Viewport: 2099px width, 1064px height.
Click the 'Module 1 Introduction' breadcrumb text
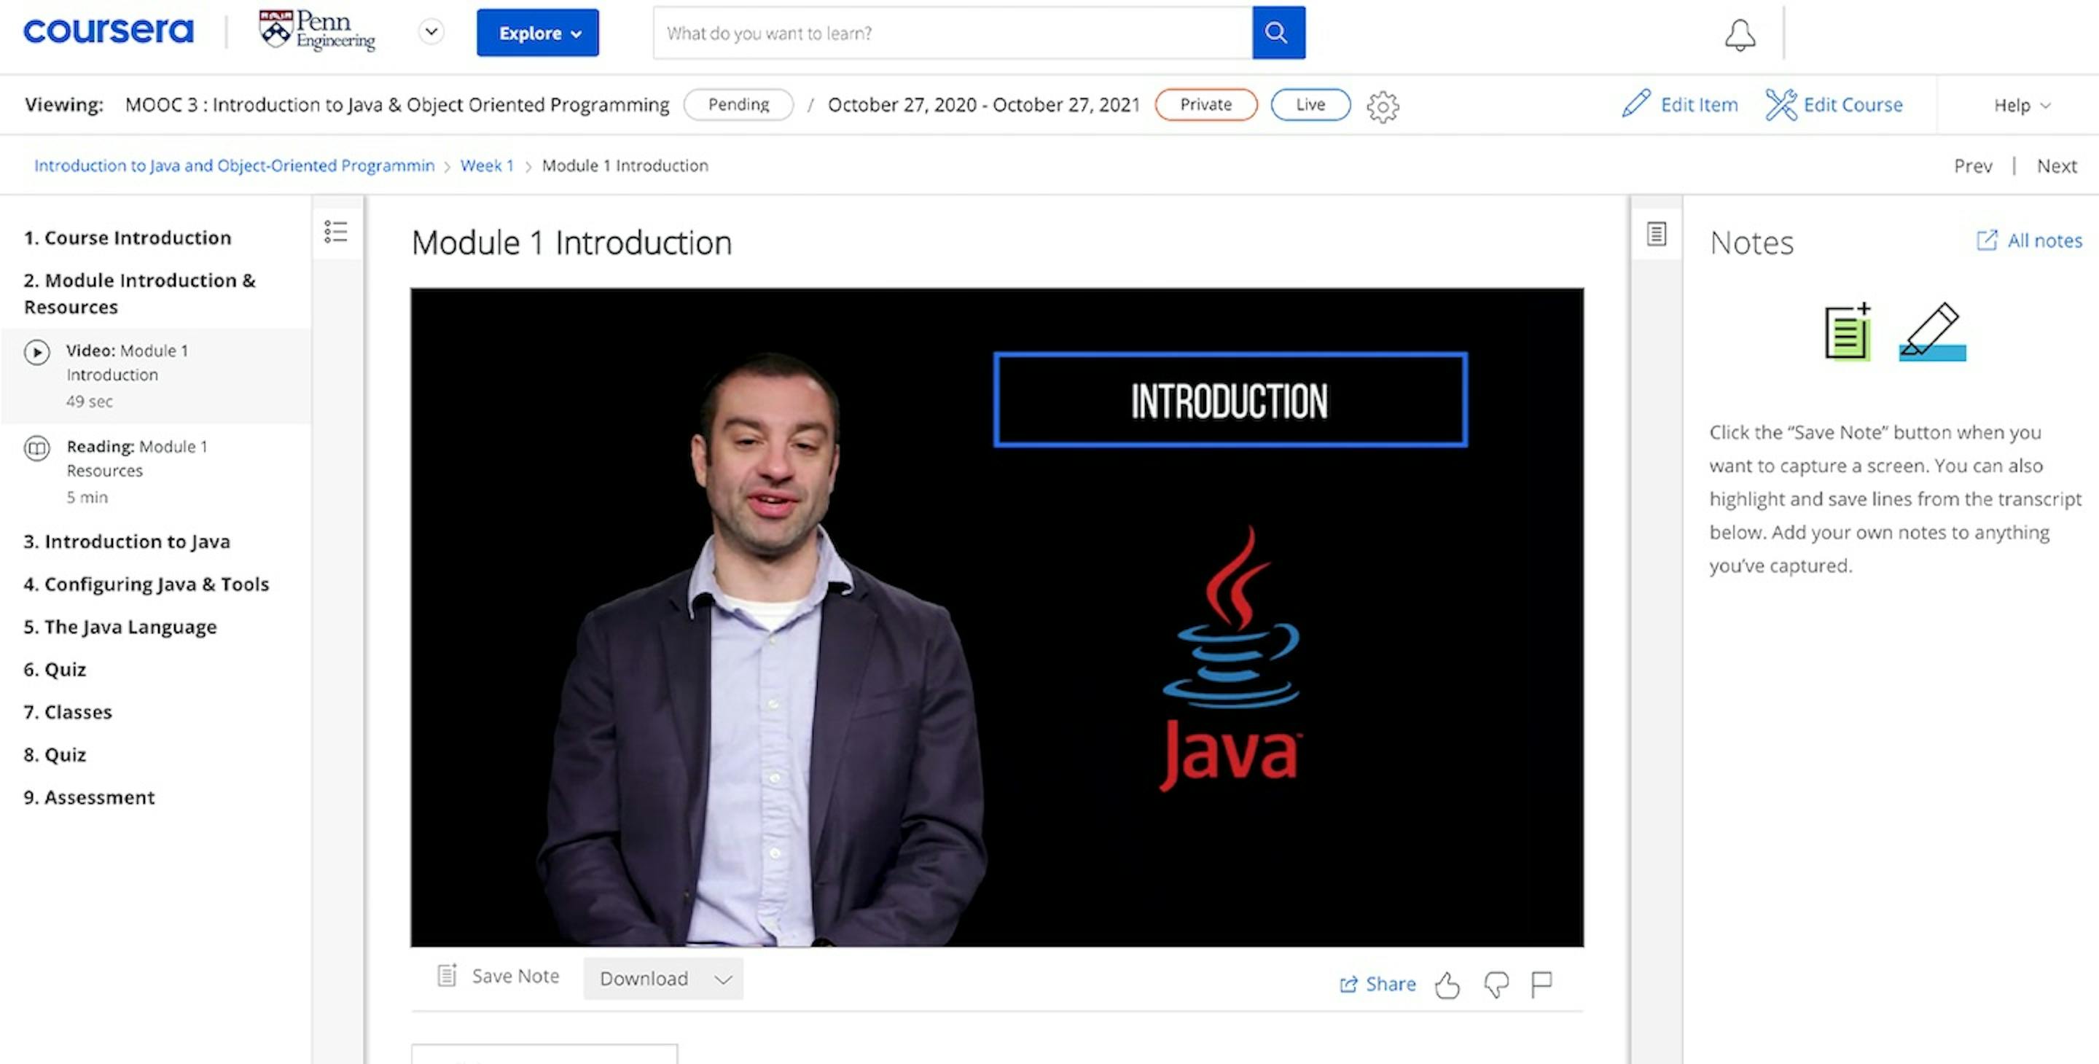click(x=625, y=165)
